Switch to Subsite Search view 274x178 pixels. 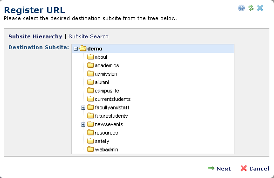[89, 36]
